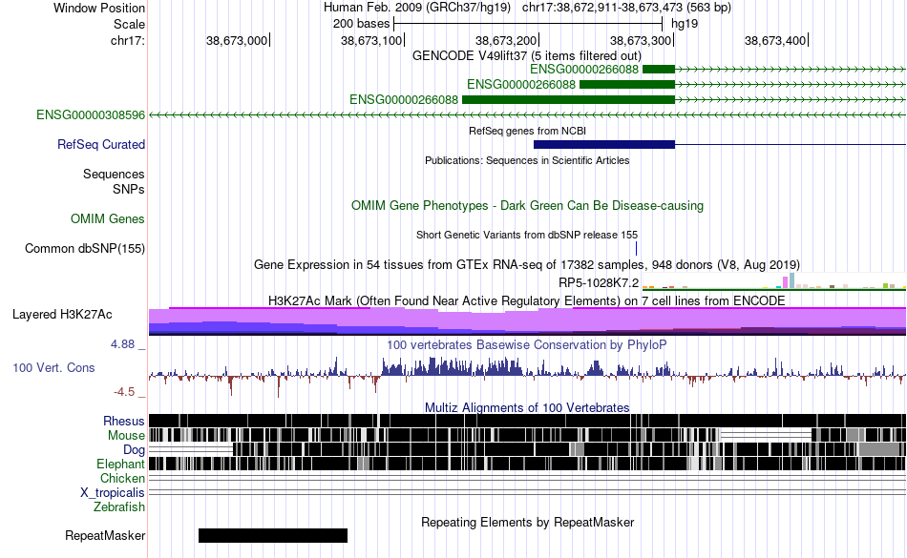Click the SNPs track label
Screen dimensions: 907x558
129,189
